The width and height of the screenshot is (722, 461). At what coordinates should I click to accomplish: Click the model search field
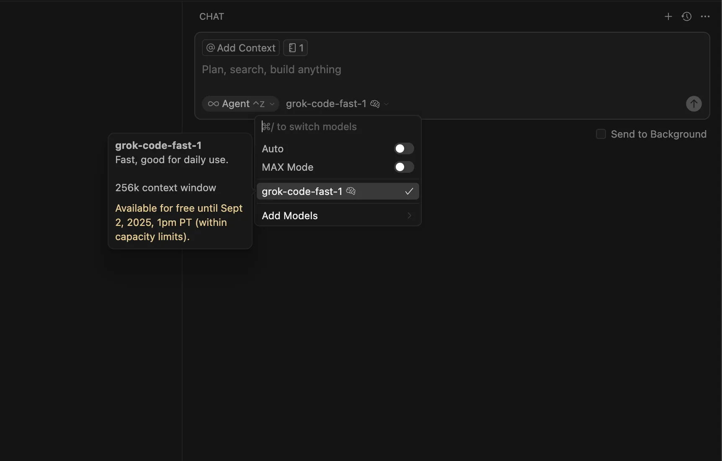[338, 127]
